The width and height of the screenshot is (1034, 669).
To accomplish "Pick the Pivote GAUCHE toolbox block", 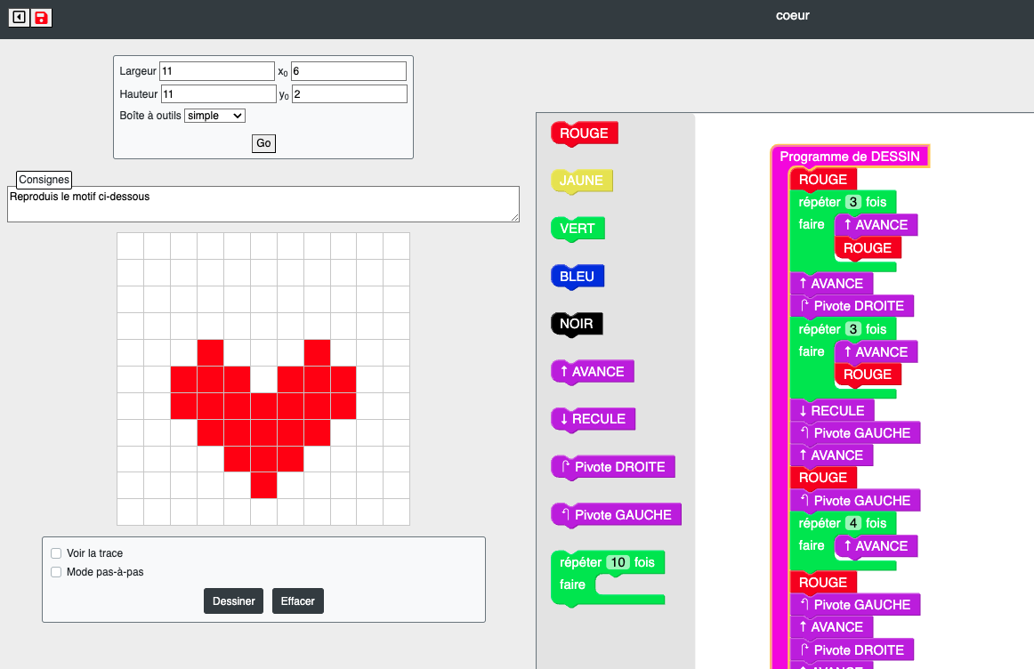I will tap(616, 515).
